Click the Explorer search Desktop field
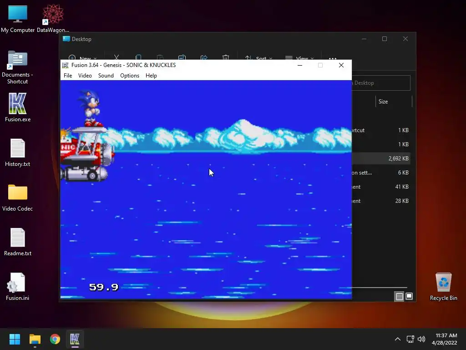This screenshot has height=350, width=466. pos(381,83)
